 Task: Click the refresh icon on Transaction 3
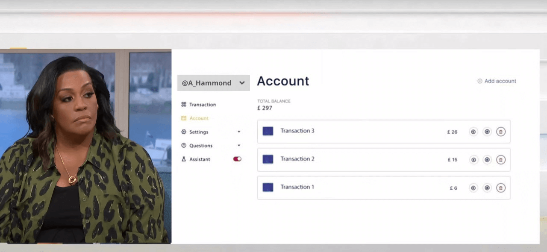click(x=487, y=132)
